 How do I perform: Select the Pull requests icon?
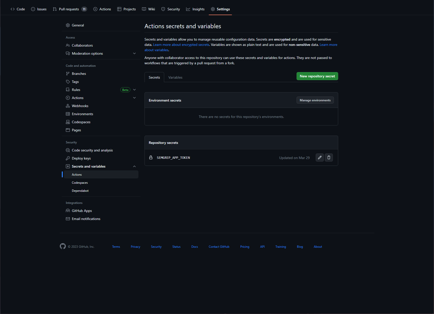pos(54,9)
